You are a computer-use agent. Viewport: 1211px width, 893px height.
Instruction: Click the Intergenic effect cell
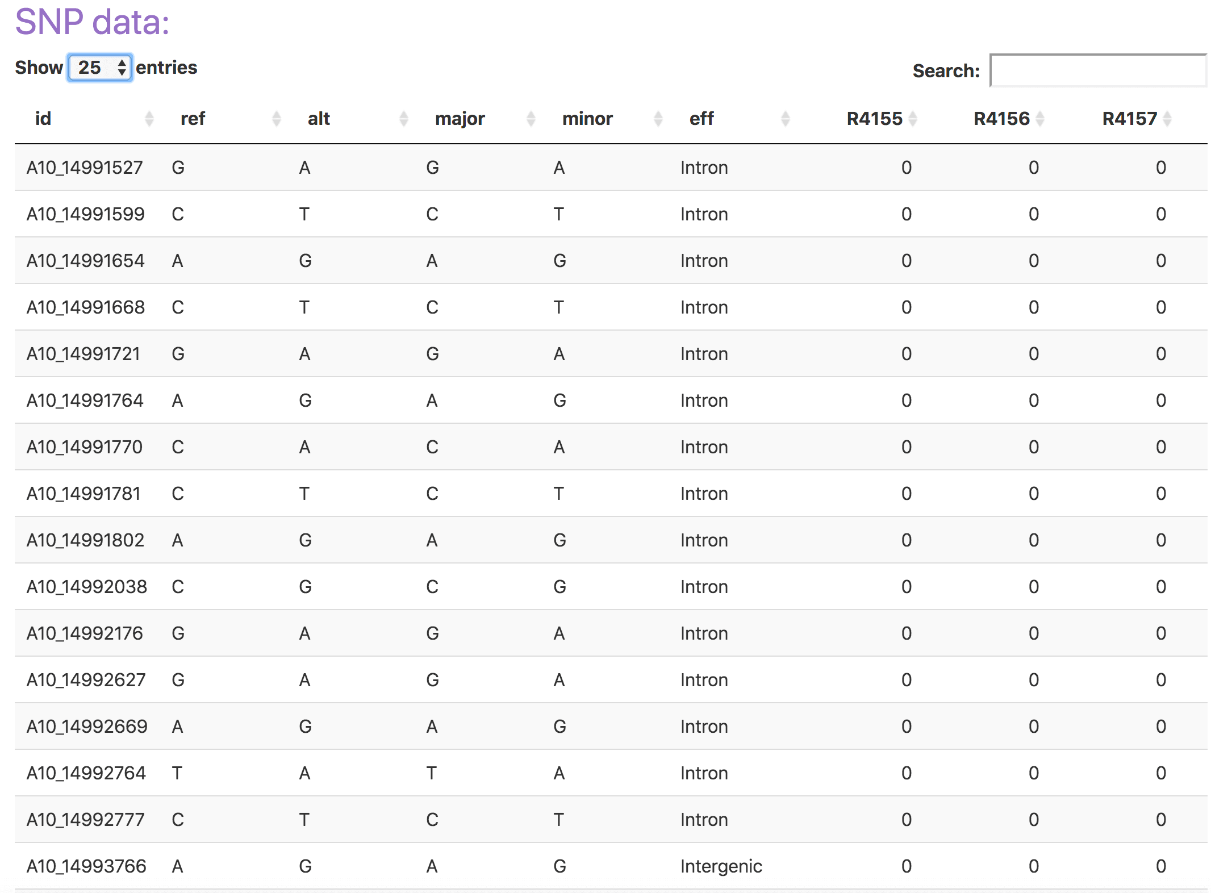tap(721, 866)
